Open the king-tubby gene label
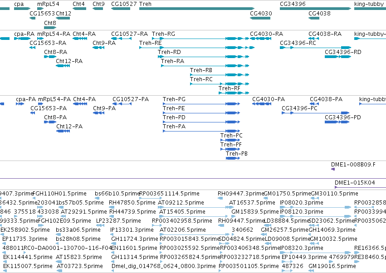 (369, 4)
